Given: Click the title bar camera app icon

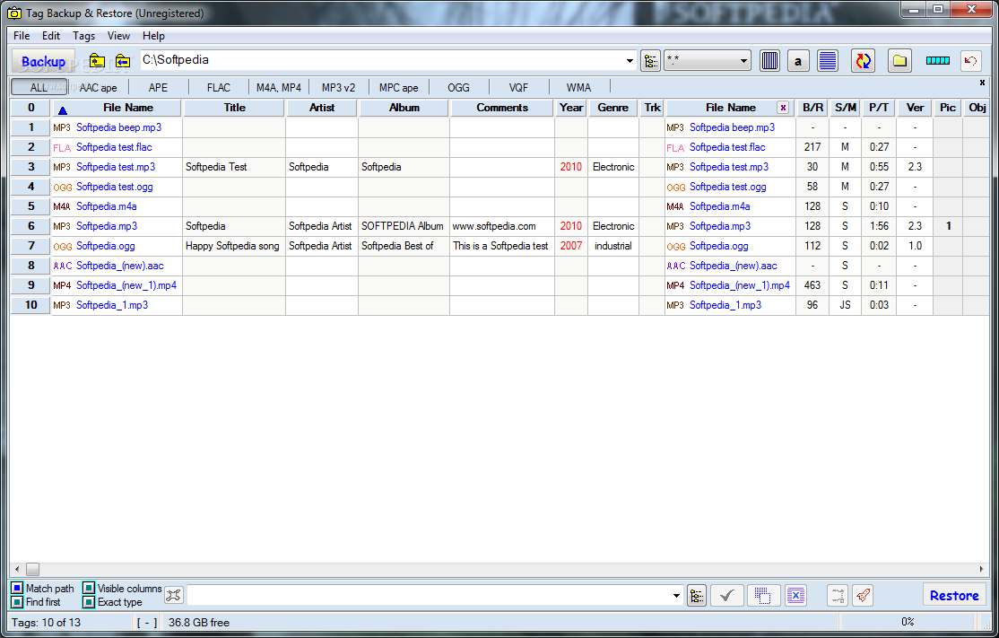Looking at the screenshot, I should pos(13,13).
